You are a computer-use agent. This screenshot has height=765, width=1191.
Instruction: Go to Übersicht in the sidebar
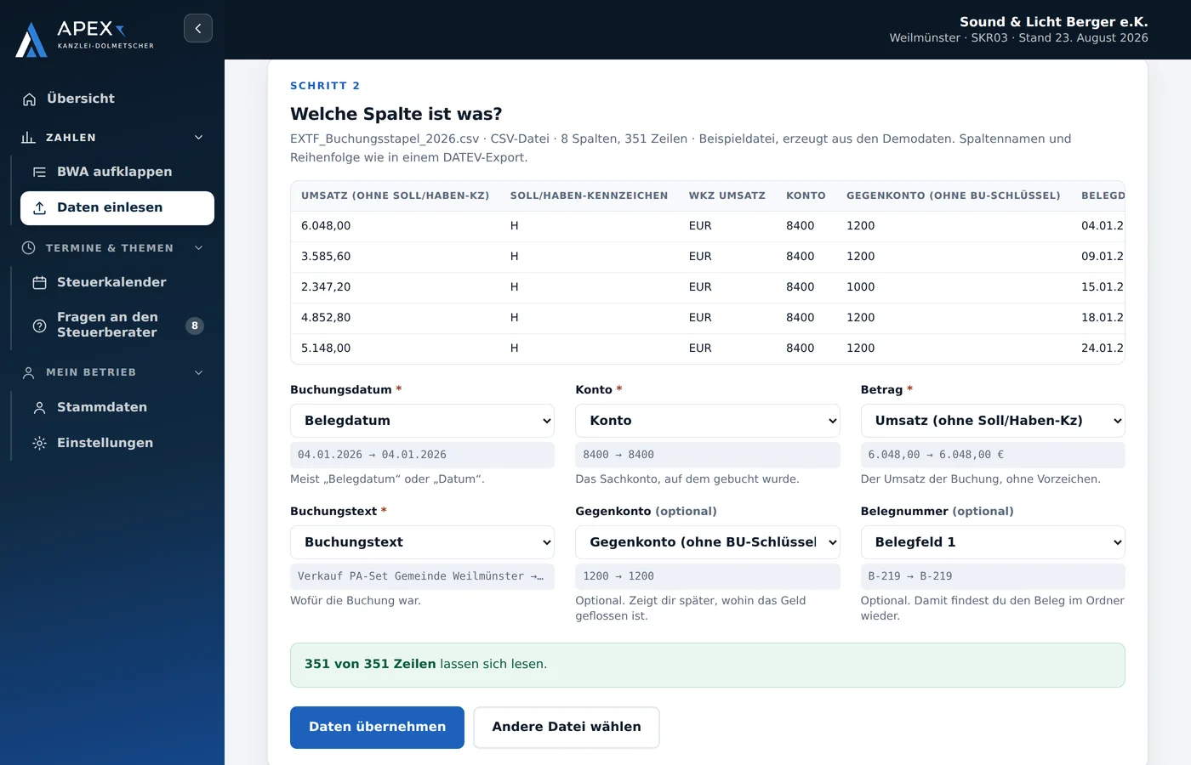coord(117,99)
